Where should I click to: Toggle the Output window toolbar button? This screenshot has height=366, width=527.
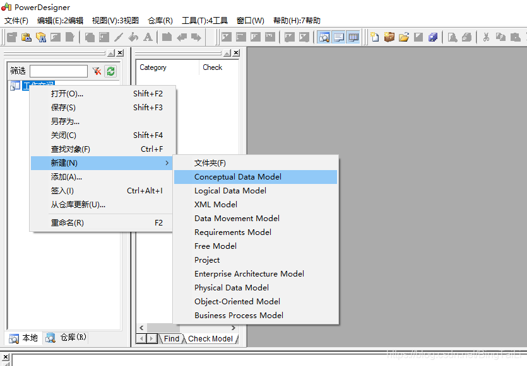point(339,37)
